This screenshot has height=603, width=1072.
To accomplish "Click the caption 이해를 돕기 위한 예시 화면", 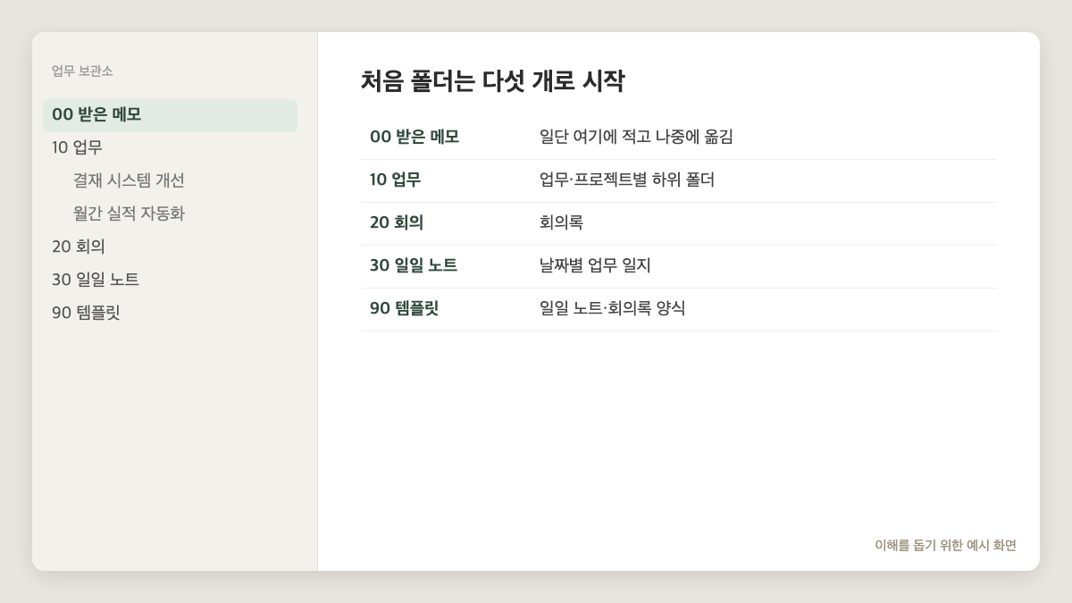I will (945, 546).
